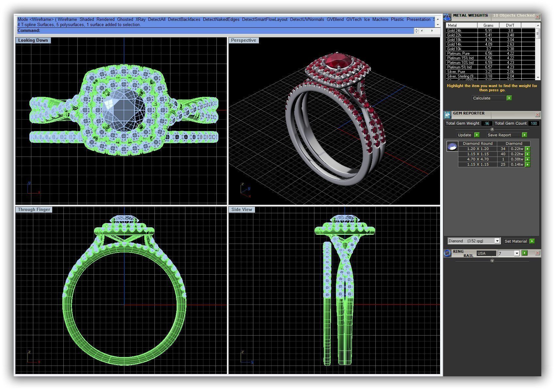Choose Wireframe display mode option
The height and width of the screenshot is (390, 555).
(68, 20)
